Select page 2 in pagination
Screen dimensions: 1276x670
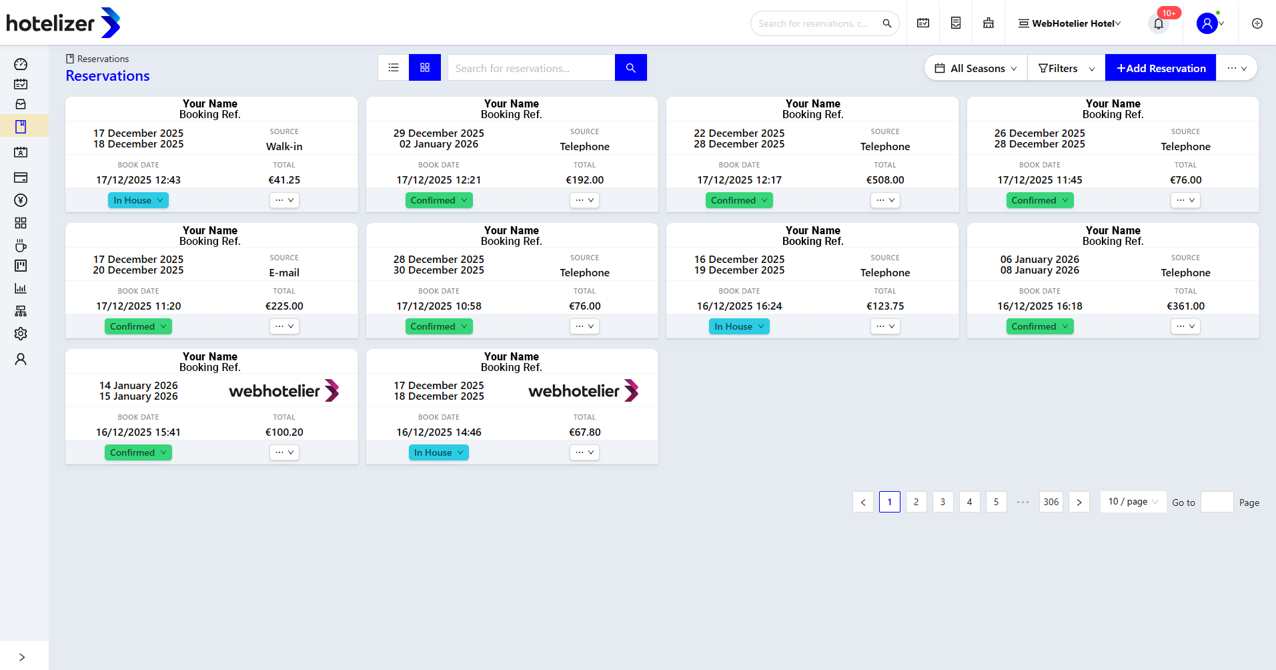pyautogui.click(x=916, y=502)
